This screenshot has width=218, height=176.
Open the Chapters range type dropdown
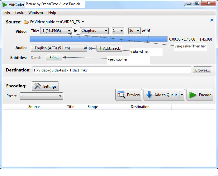pos(94,31)
